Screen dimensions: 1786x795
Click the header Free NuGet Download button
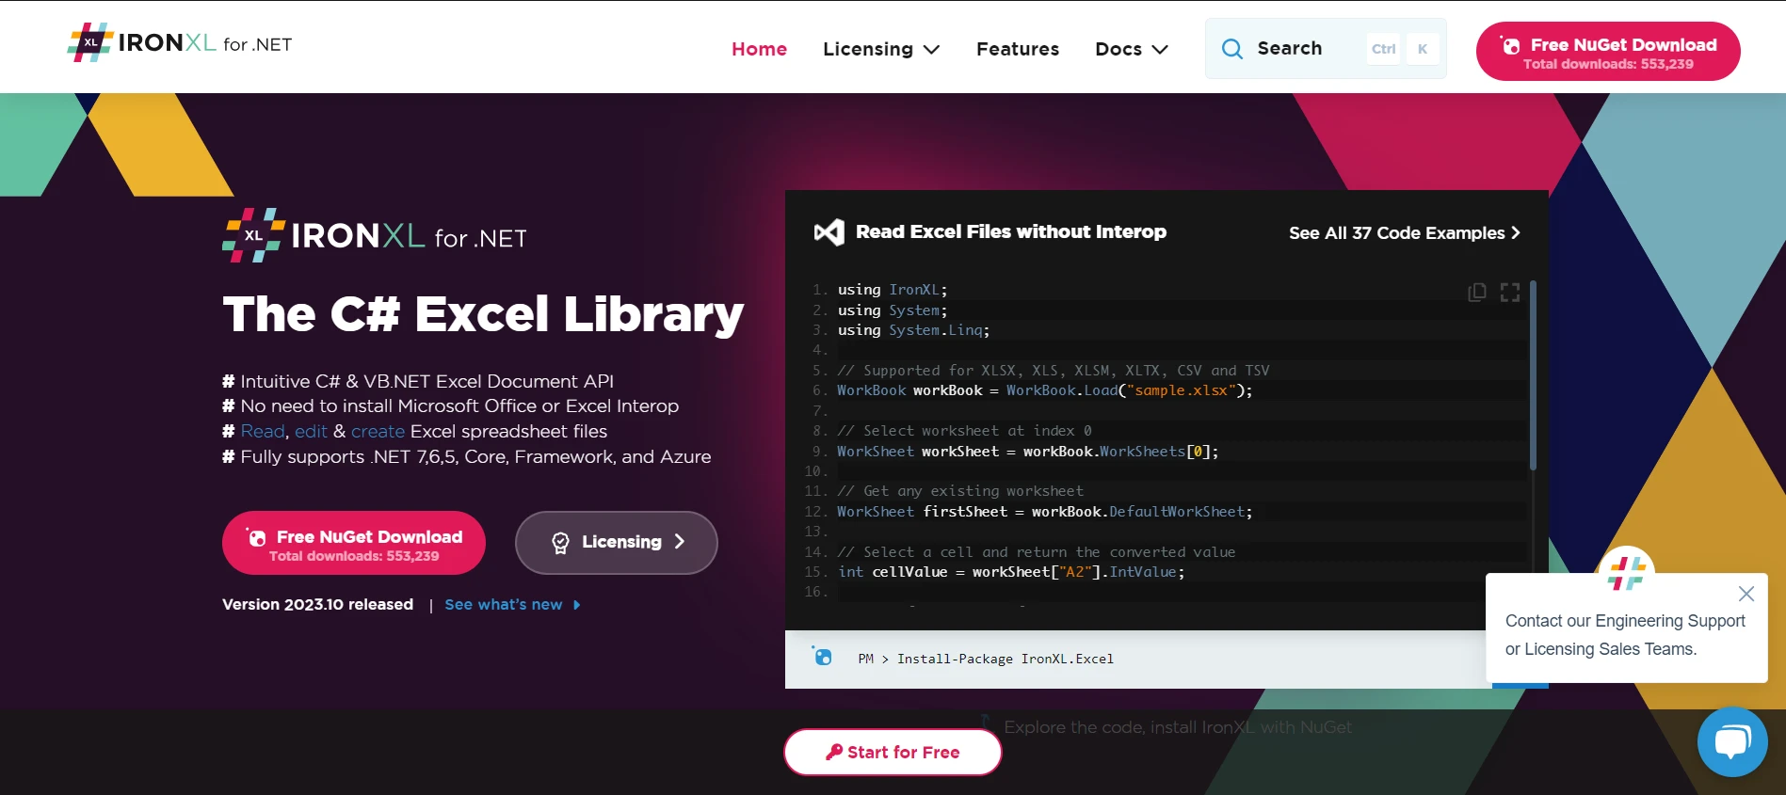1608,52
